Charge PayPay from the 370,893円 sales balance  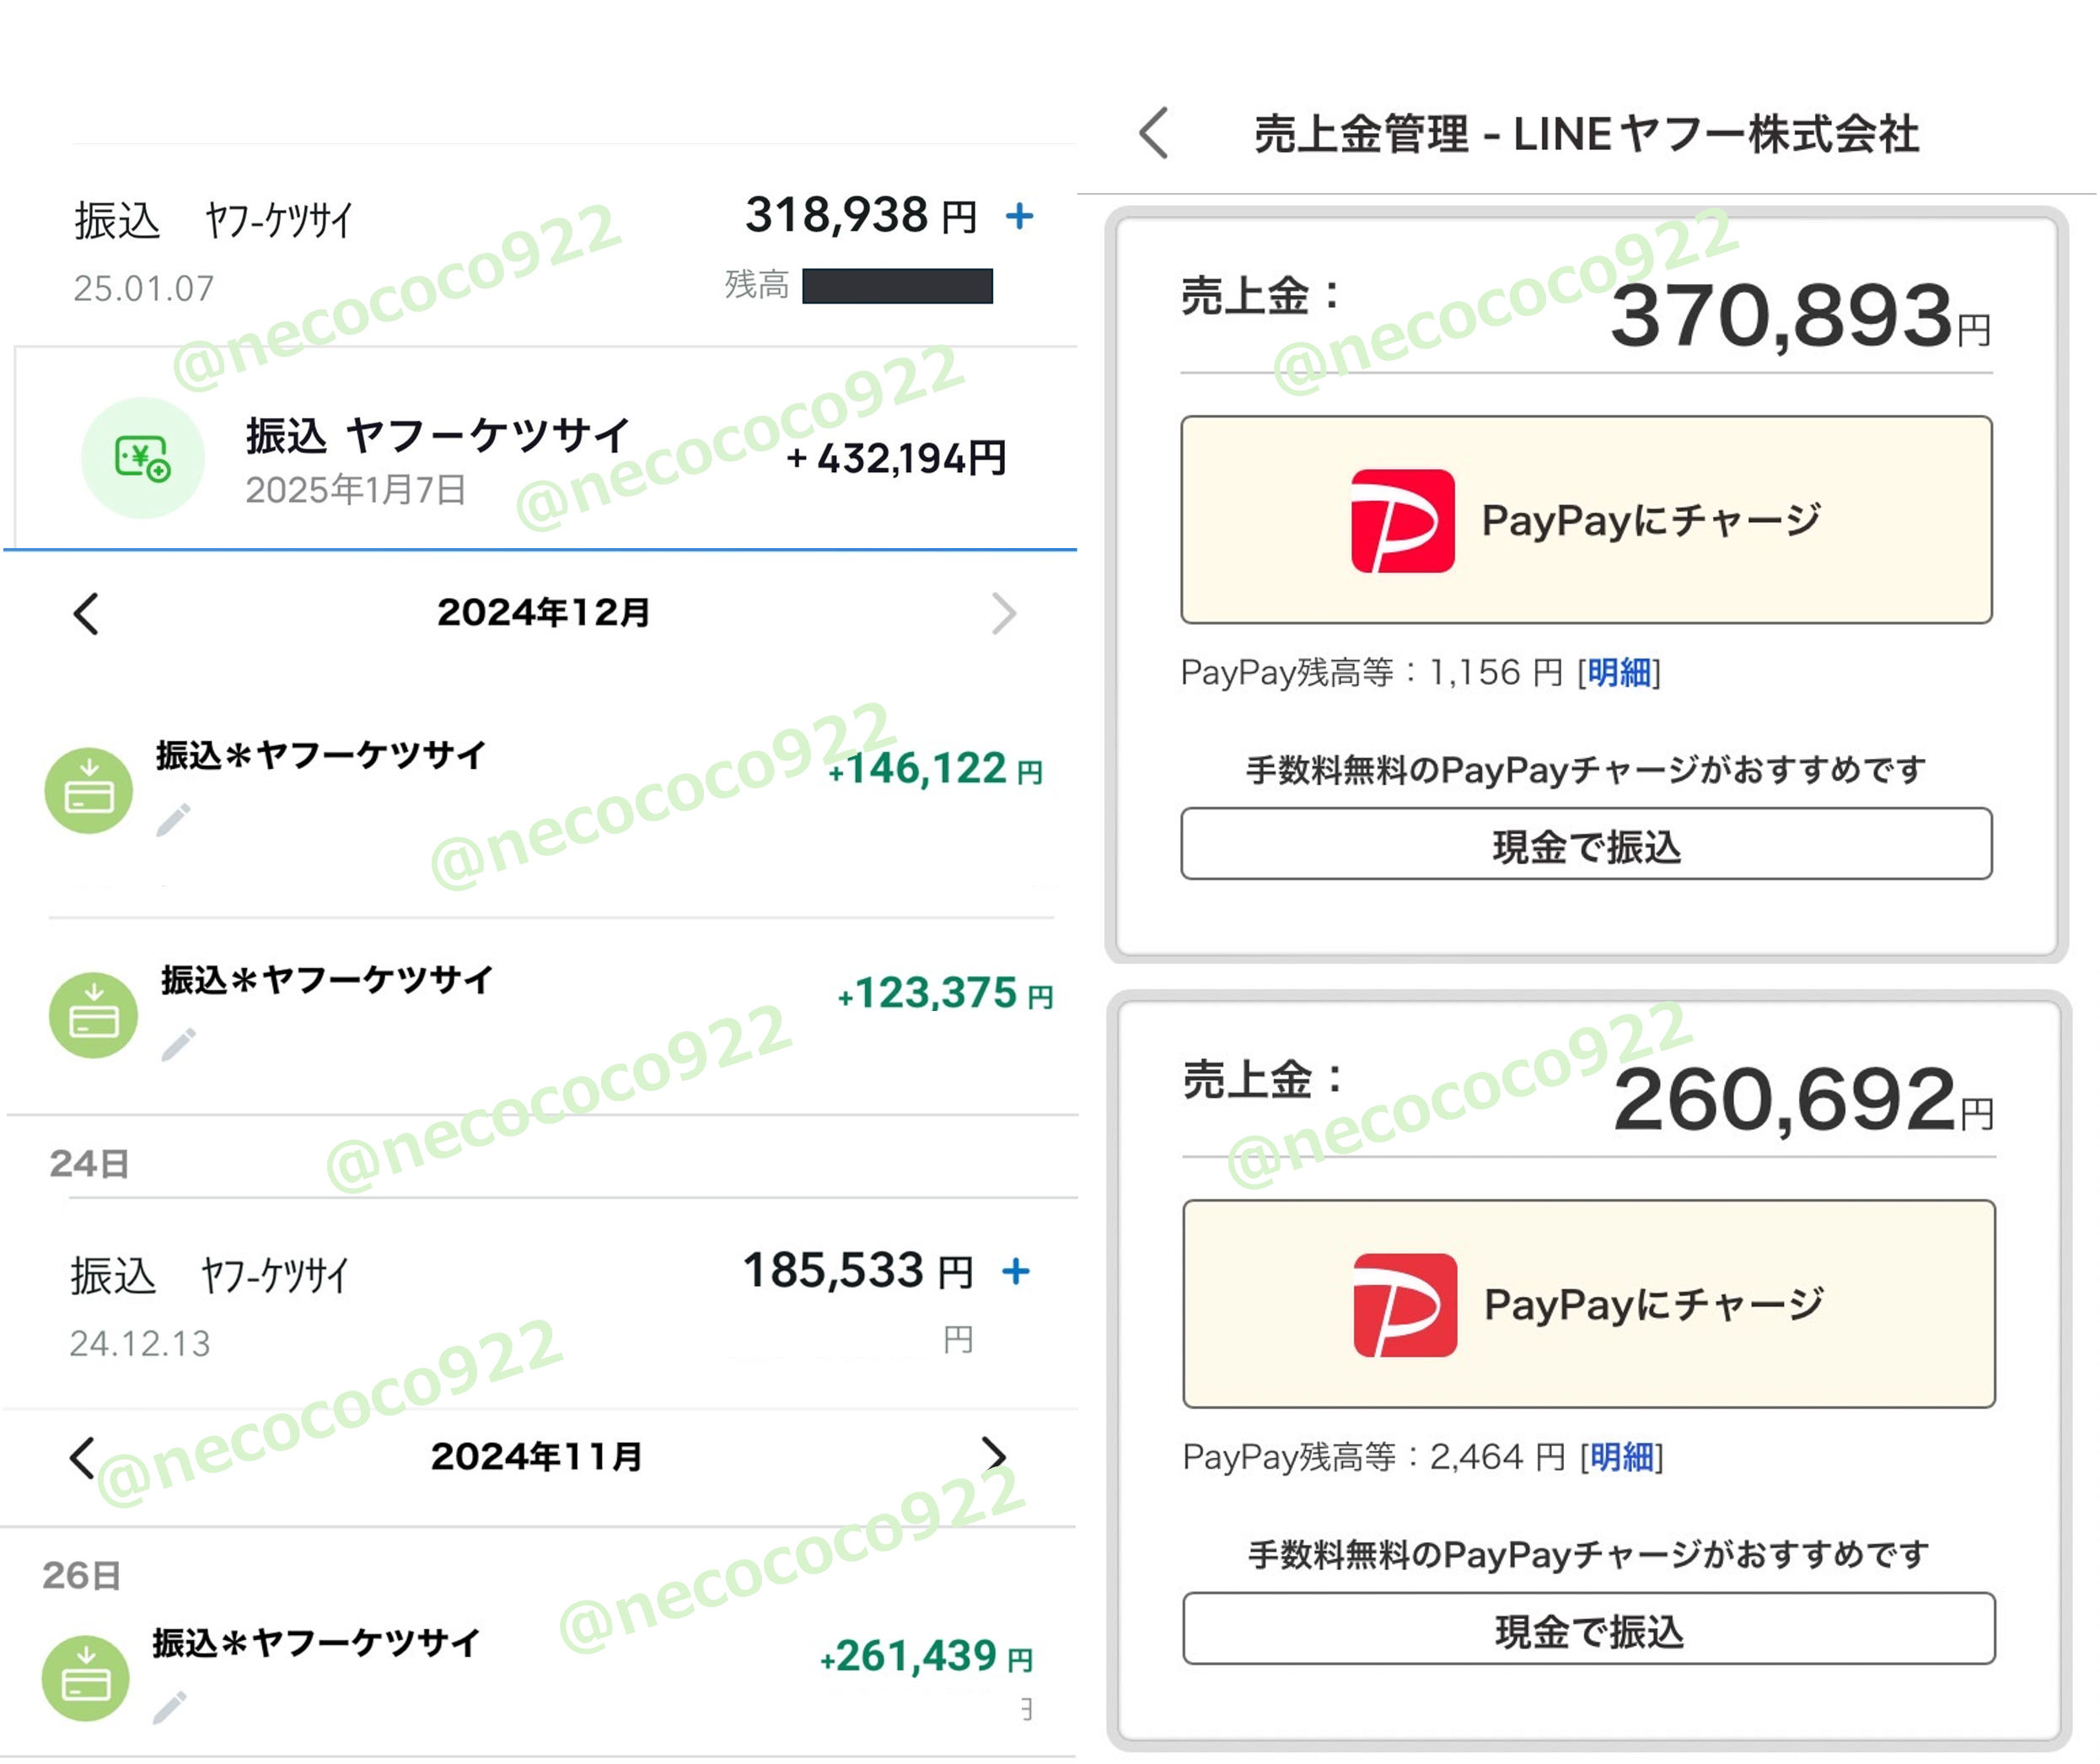pyautogui.click(x=1586, y=520)
